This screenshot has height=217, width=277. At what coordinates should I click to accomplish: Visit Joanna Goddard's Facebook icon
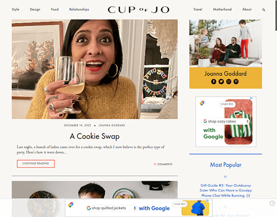pos(213,81)
